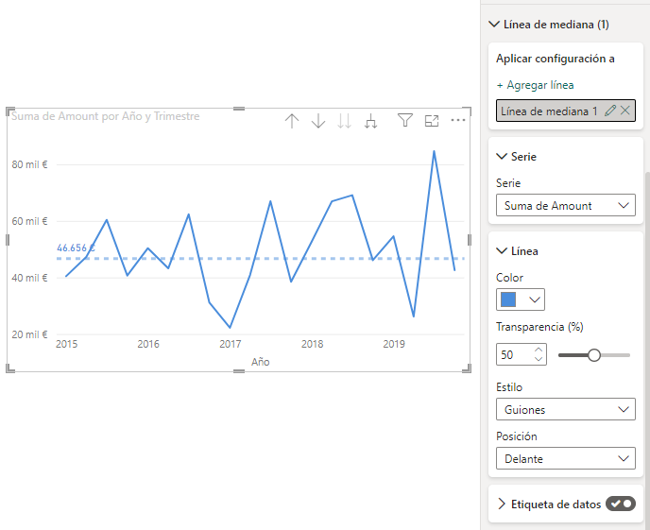Click the Transparencia slider handle

pyautogui.click(x=594, y=355)
